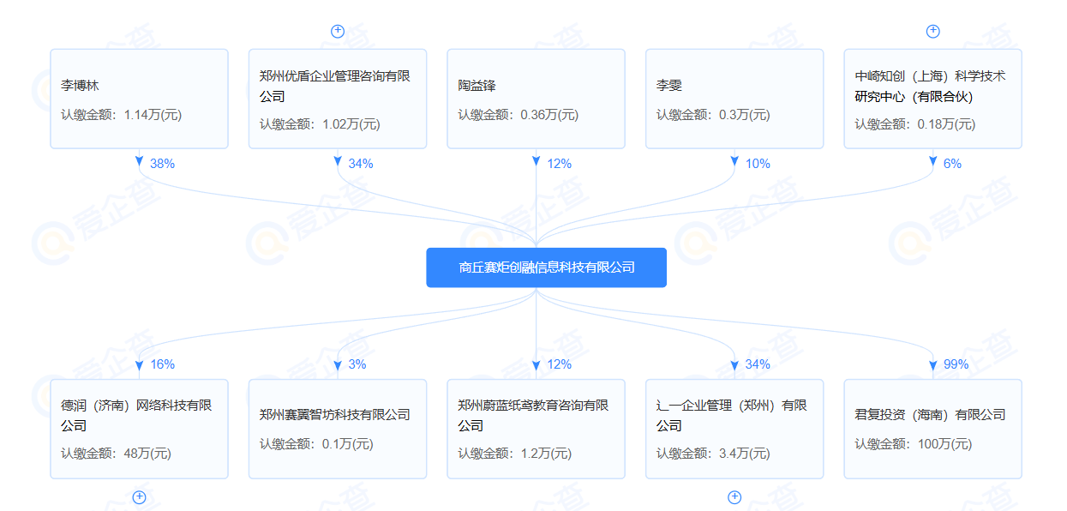Click the blue arrow icon above the 34% label

click(x=337, y=160)
